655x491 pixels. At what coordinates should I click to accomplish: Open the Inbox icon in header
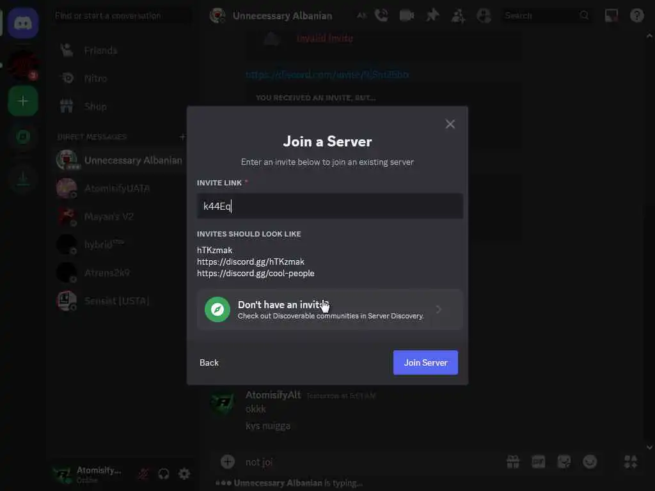[611, 16]
